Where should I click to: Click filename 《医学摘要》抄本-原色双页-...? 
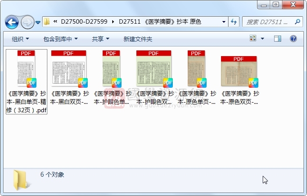tap(239, 98)
